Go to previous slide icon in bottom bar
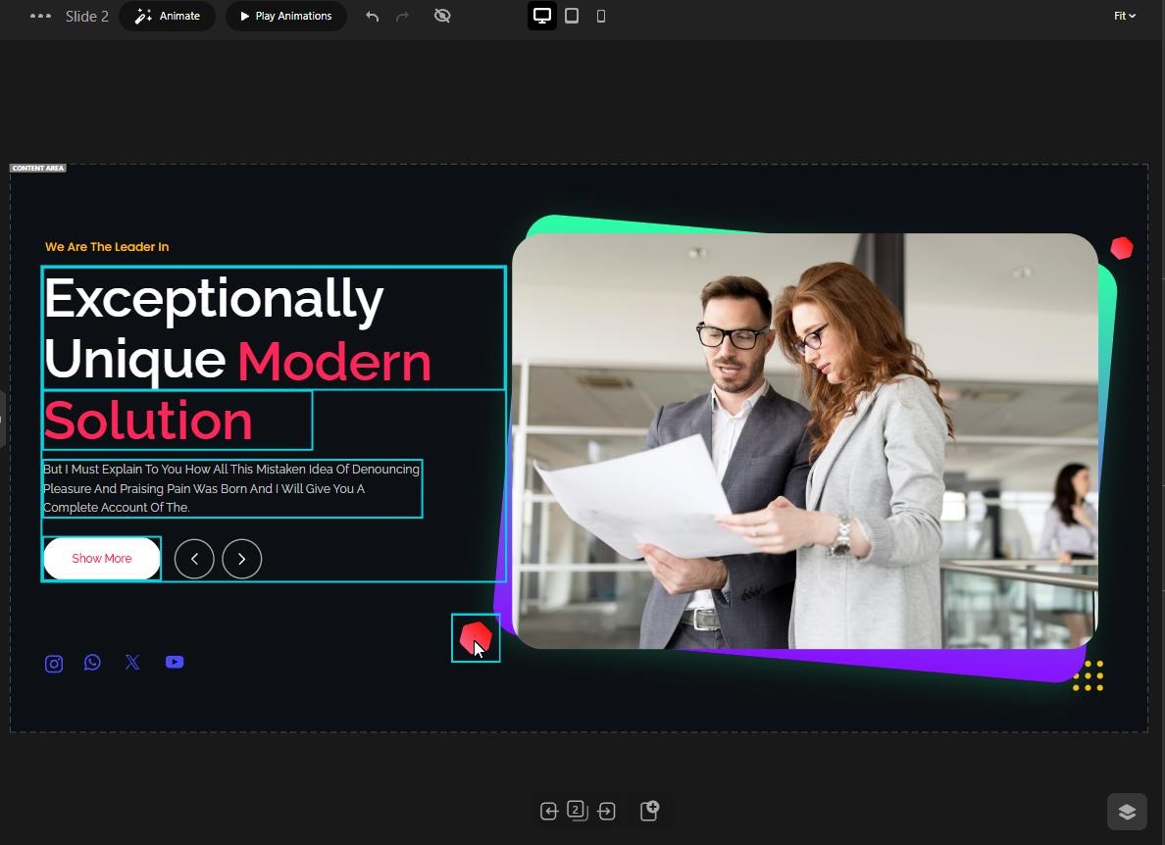This screenshot has width=1165, height=845. 549,811
